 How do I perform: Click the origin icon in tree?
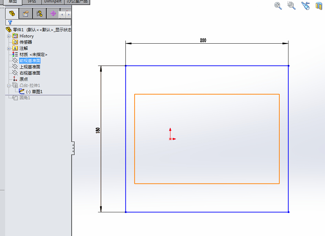point(15,79)
